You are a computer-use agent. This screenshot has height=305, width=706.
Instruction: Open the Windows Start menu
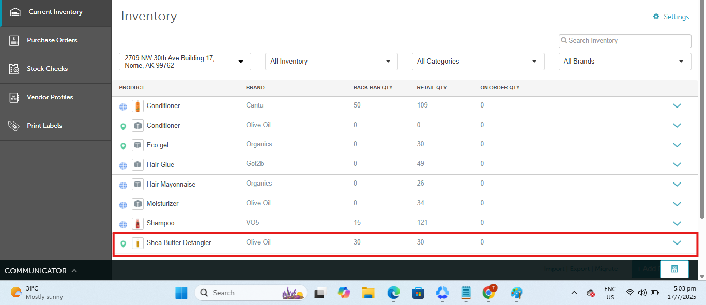(181, 293)
